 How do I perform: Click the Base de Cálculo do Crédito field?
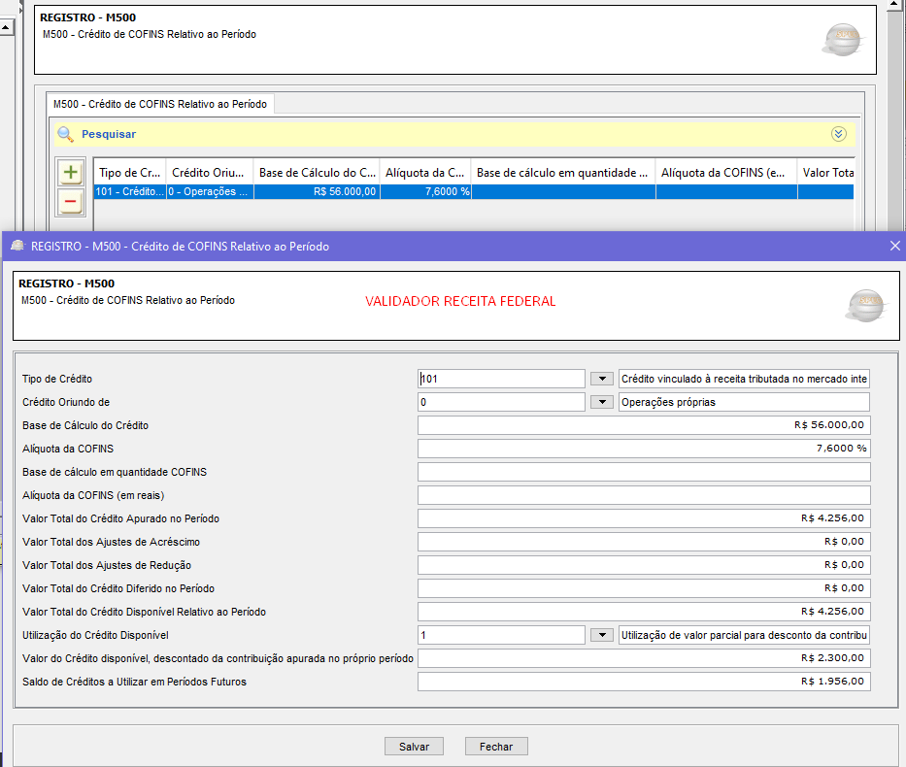644,425
